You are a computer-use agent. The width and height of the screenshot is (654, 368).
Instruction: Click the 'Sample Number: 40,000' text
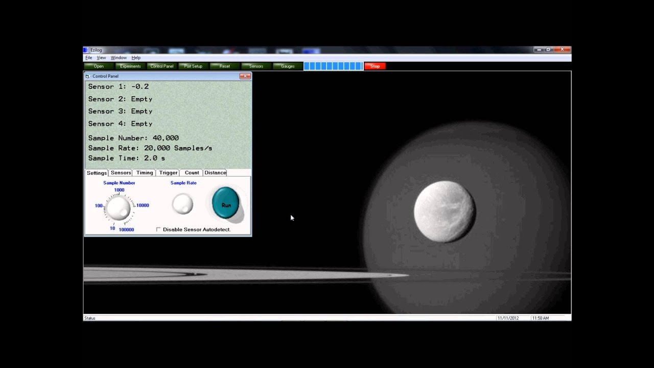click(x=133, y=138)
